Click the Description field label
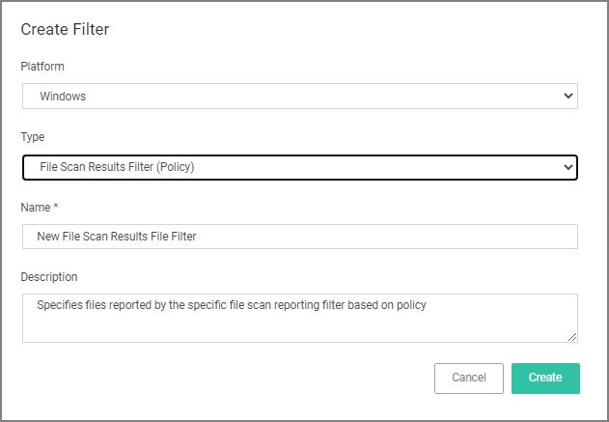609x422 pixels. (x=49, y=277)
